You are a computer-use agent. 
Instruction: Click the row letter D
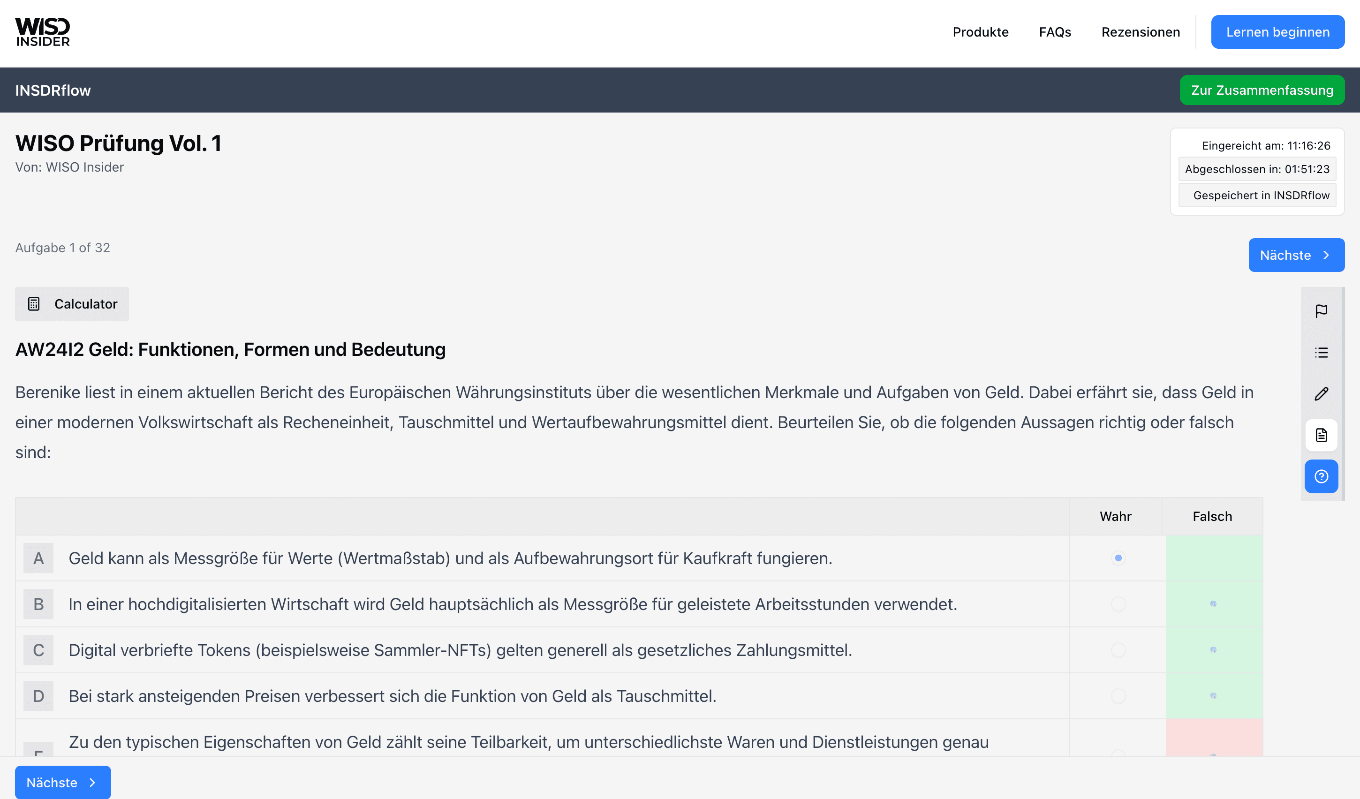tap(38, 695)
